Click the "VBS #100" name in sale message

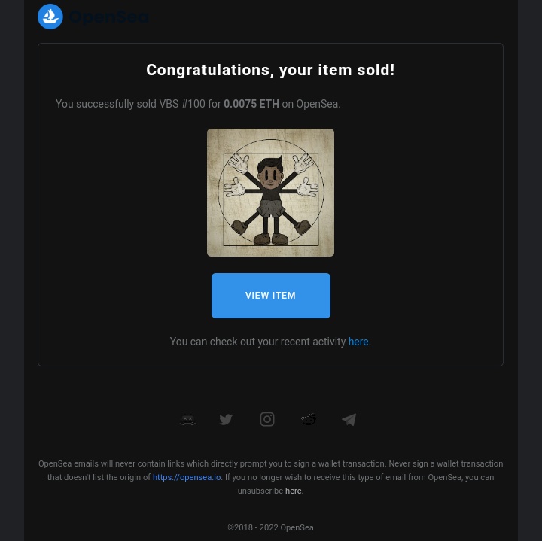pos(182,104)
